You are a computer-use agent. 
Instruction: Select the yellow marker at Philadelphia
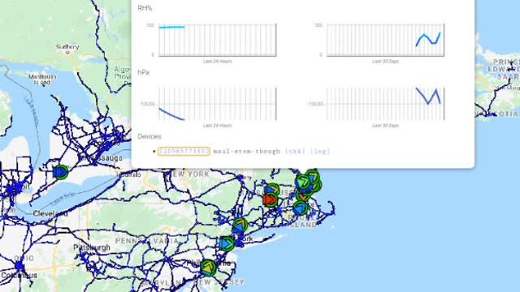tap(209, 268)
